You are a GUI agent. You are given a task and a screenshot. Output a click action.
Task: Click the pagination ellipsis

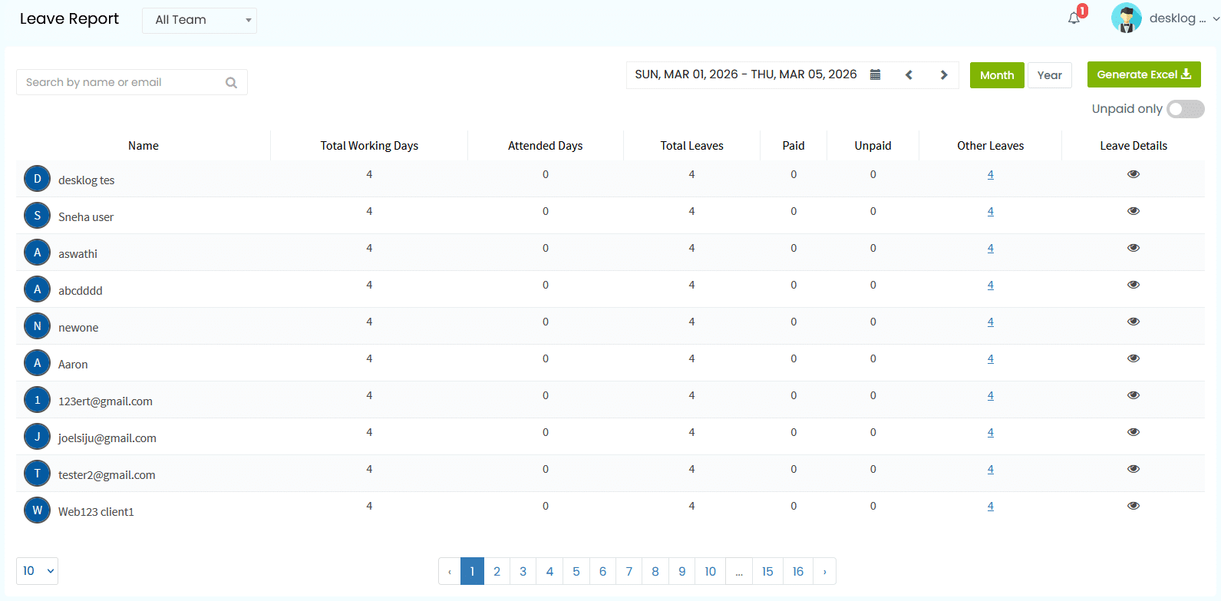739,571
